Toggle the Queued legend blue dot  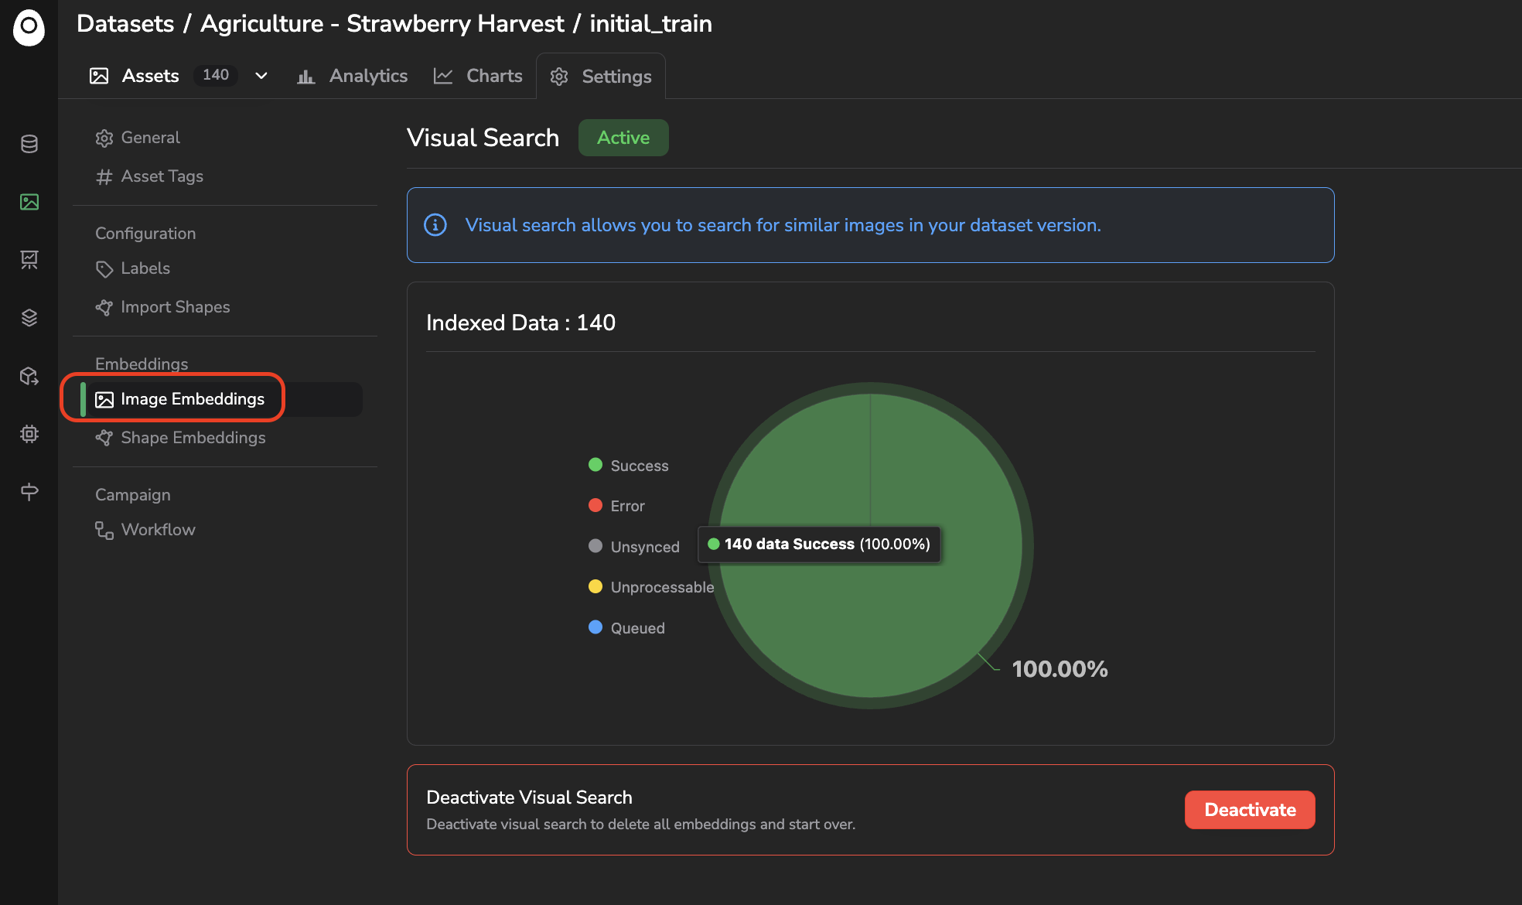pos(595,627)
